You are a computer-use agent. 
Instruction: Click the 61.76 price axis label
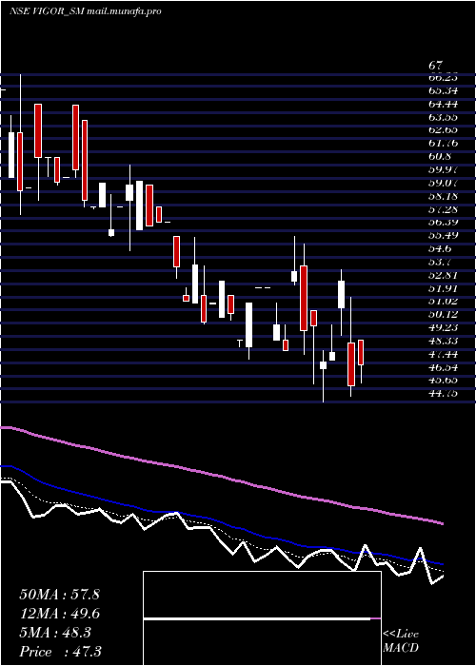[x=443, y=143]
